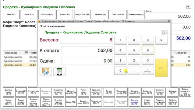Click Отчет без гашения (Shift+F12)
Viewport: 195px width, 110px height.
pyautogui.click(x=58, y=102)
